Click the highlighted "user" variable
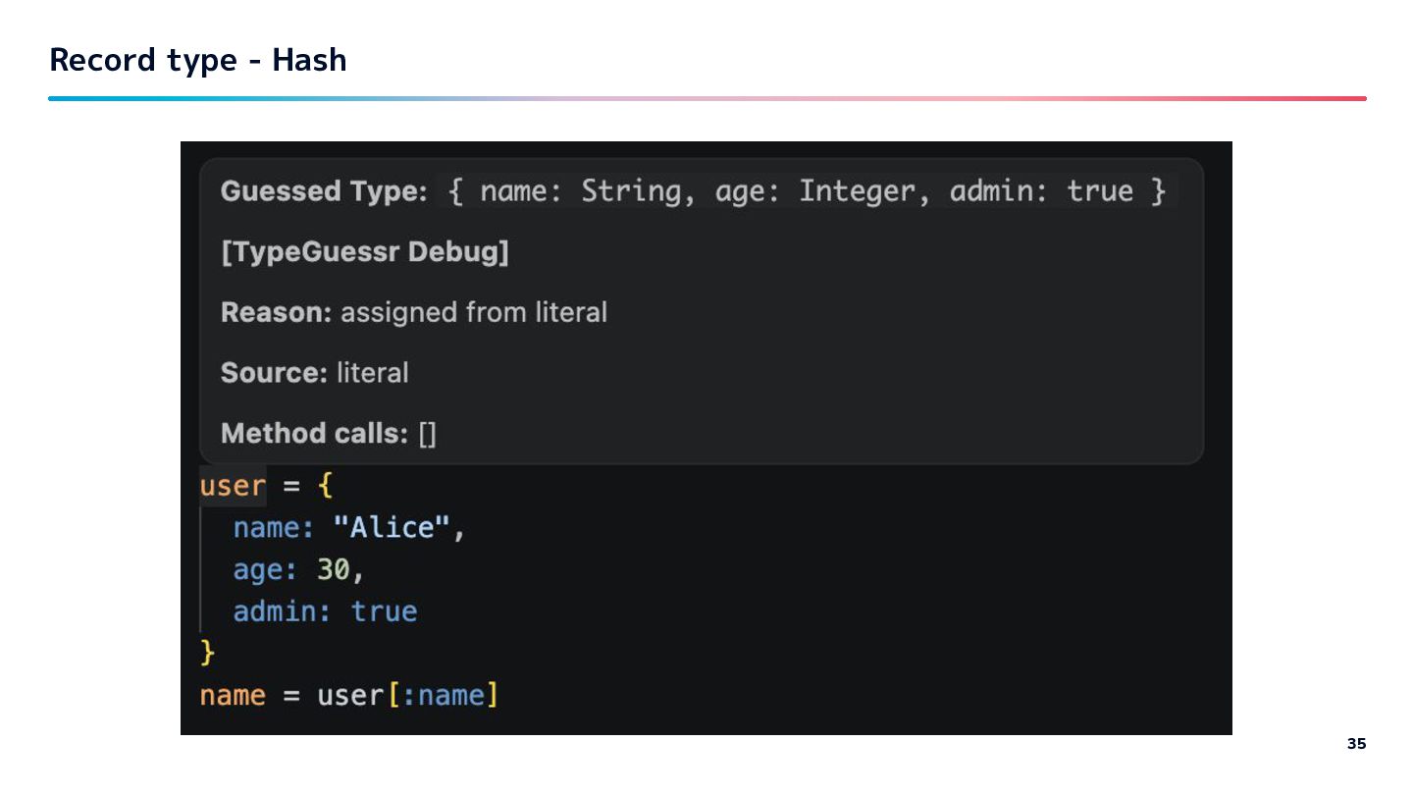1413x795 pixels. pyautogui.click(x=233, y=486)
